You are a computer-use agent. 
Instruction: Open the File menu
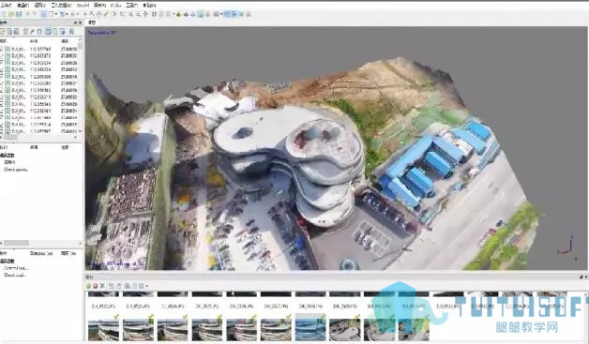pyautogui.click(x=6, y=6)
